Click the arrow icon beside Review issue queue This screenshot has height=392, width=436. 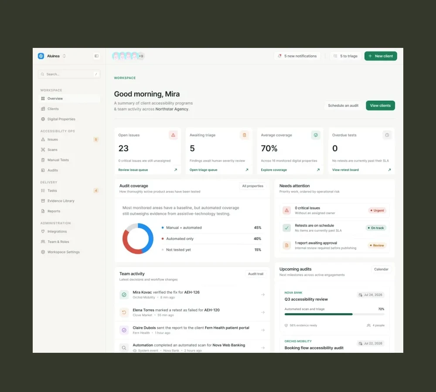coord(175,170)
